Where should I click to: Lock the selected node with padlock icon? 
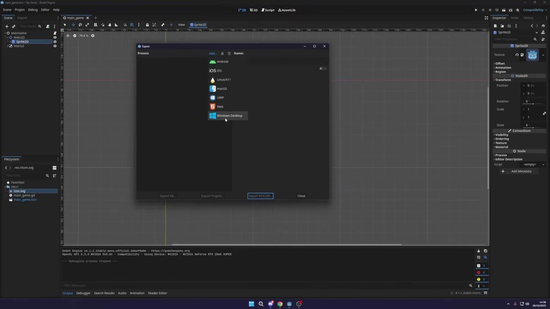click(x=147, y=24)
